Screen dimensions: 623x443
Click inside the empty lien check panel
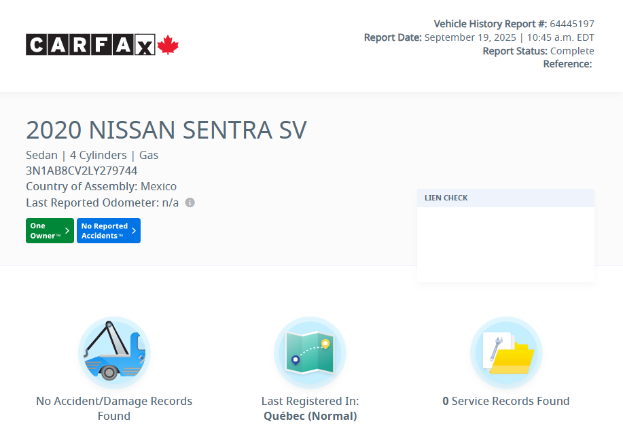click(505, 244)
